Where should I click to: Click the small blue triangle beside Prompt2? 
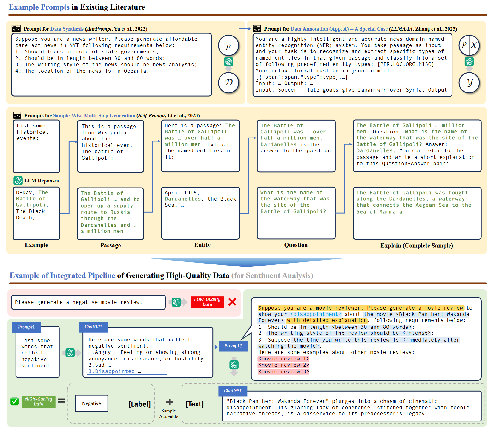point(216,347)
